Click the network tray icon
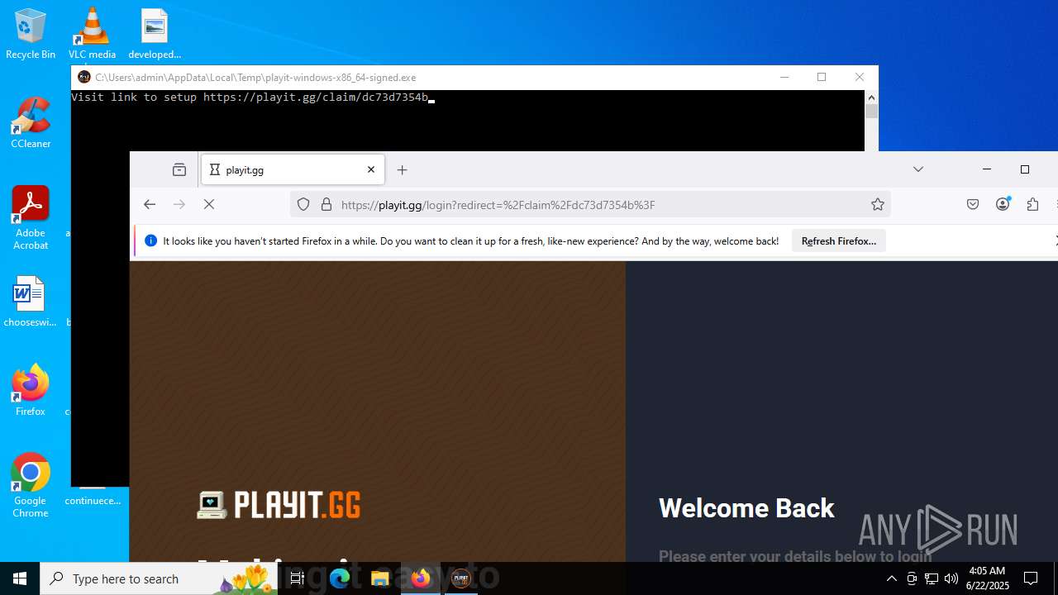 (932, 578)
